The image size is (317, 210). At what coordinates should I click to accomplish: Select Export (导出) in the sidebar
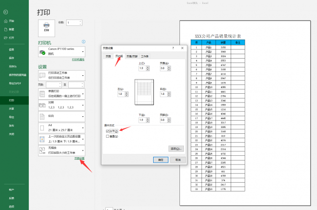(12, 117)
